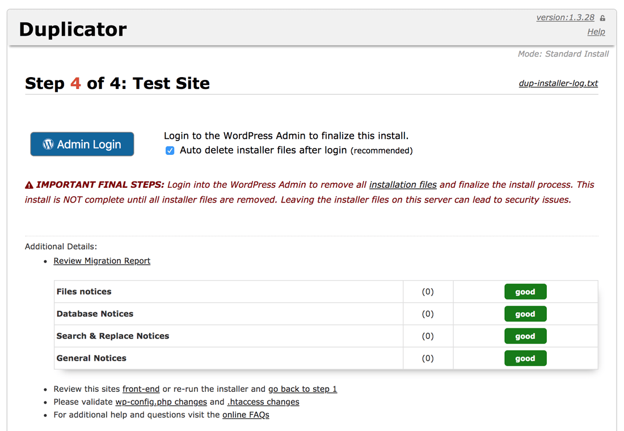The width and height of the screenshot is (624, 431).
Task: Click the (0) count for Files notices
Action: [x=428, y=291]
